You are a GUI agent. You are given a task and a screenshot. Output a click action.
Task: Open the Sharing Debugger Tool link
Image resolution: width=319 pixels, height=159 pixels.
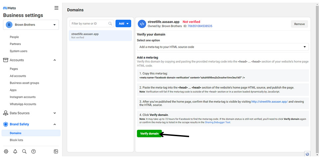point(218,122)
